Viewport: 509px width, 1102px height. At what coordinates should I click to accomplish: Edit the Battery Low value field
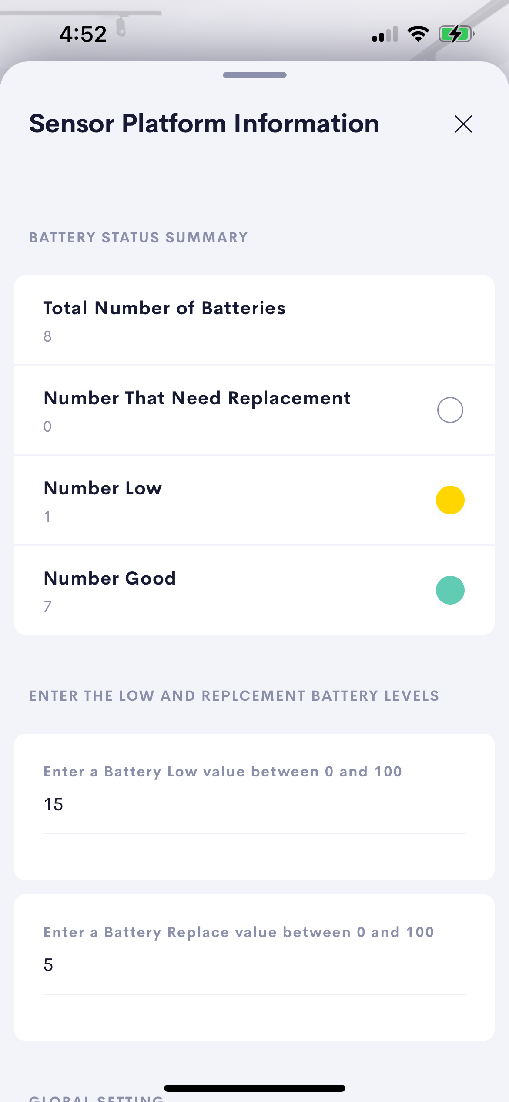tap(254, 804)
